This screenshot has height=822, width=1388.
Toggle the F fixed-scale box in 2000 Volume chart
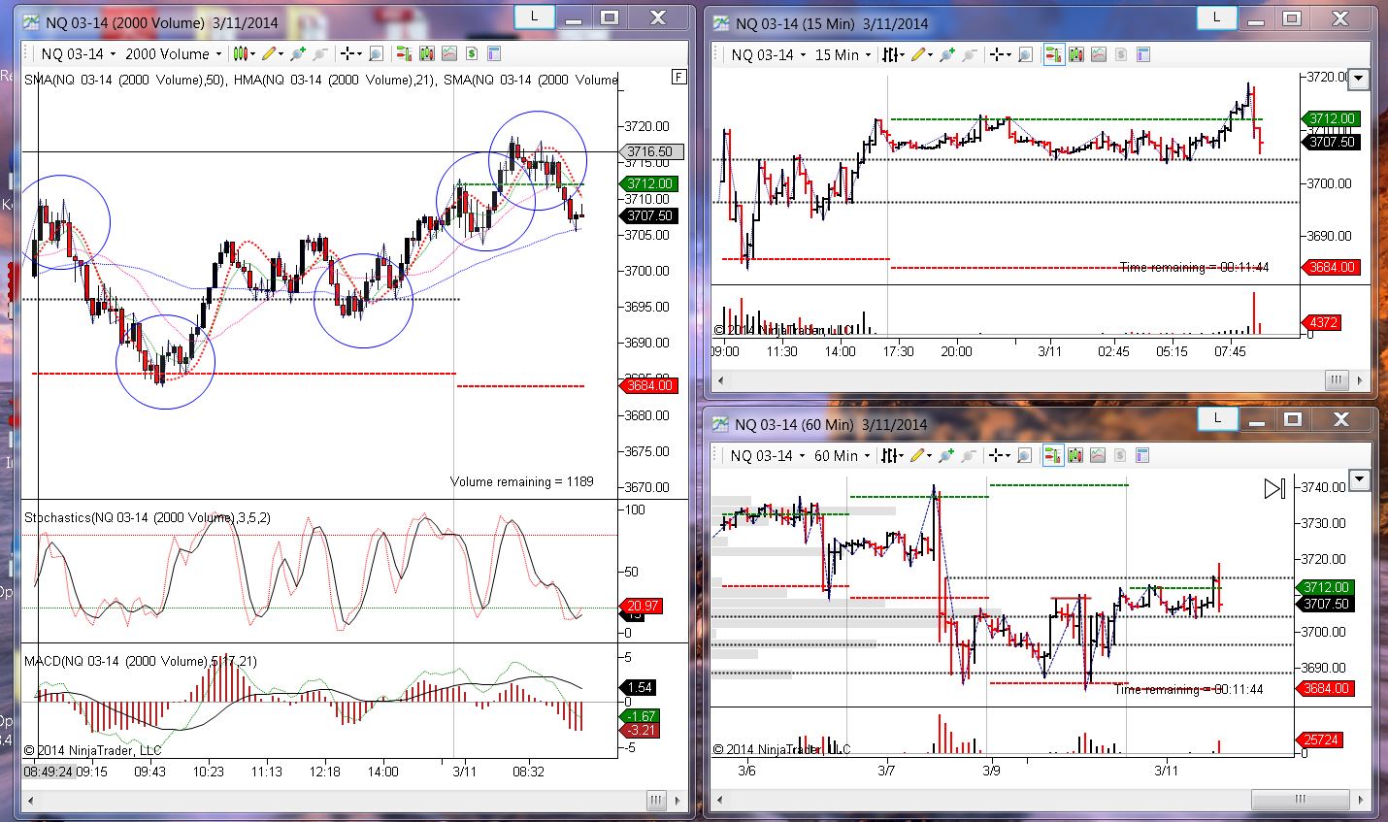tap(679, 78)
